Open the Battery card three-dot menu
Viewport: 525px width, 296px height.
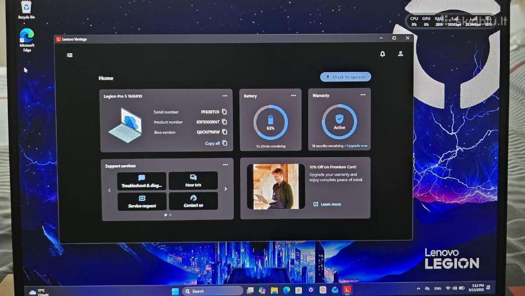pos(294,95)
